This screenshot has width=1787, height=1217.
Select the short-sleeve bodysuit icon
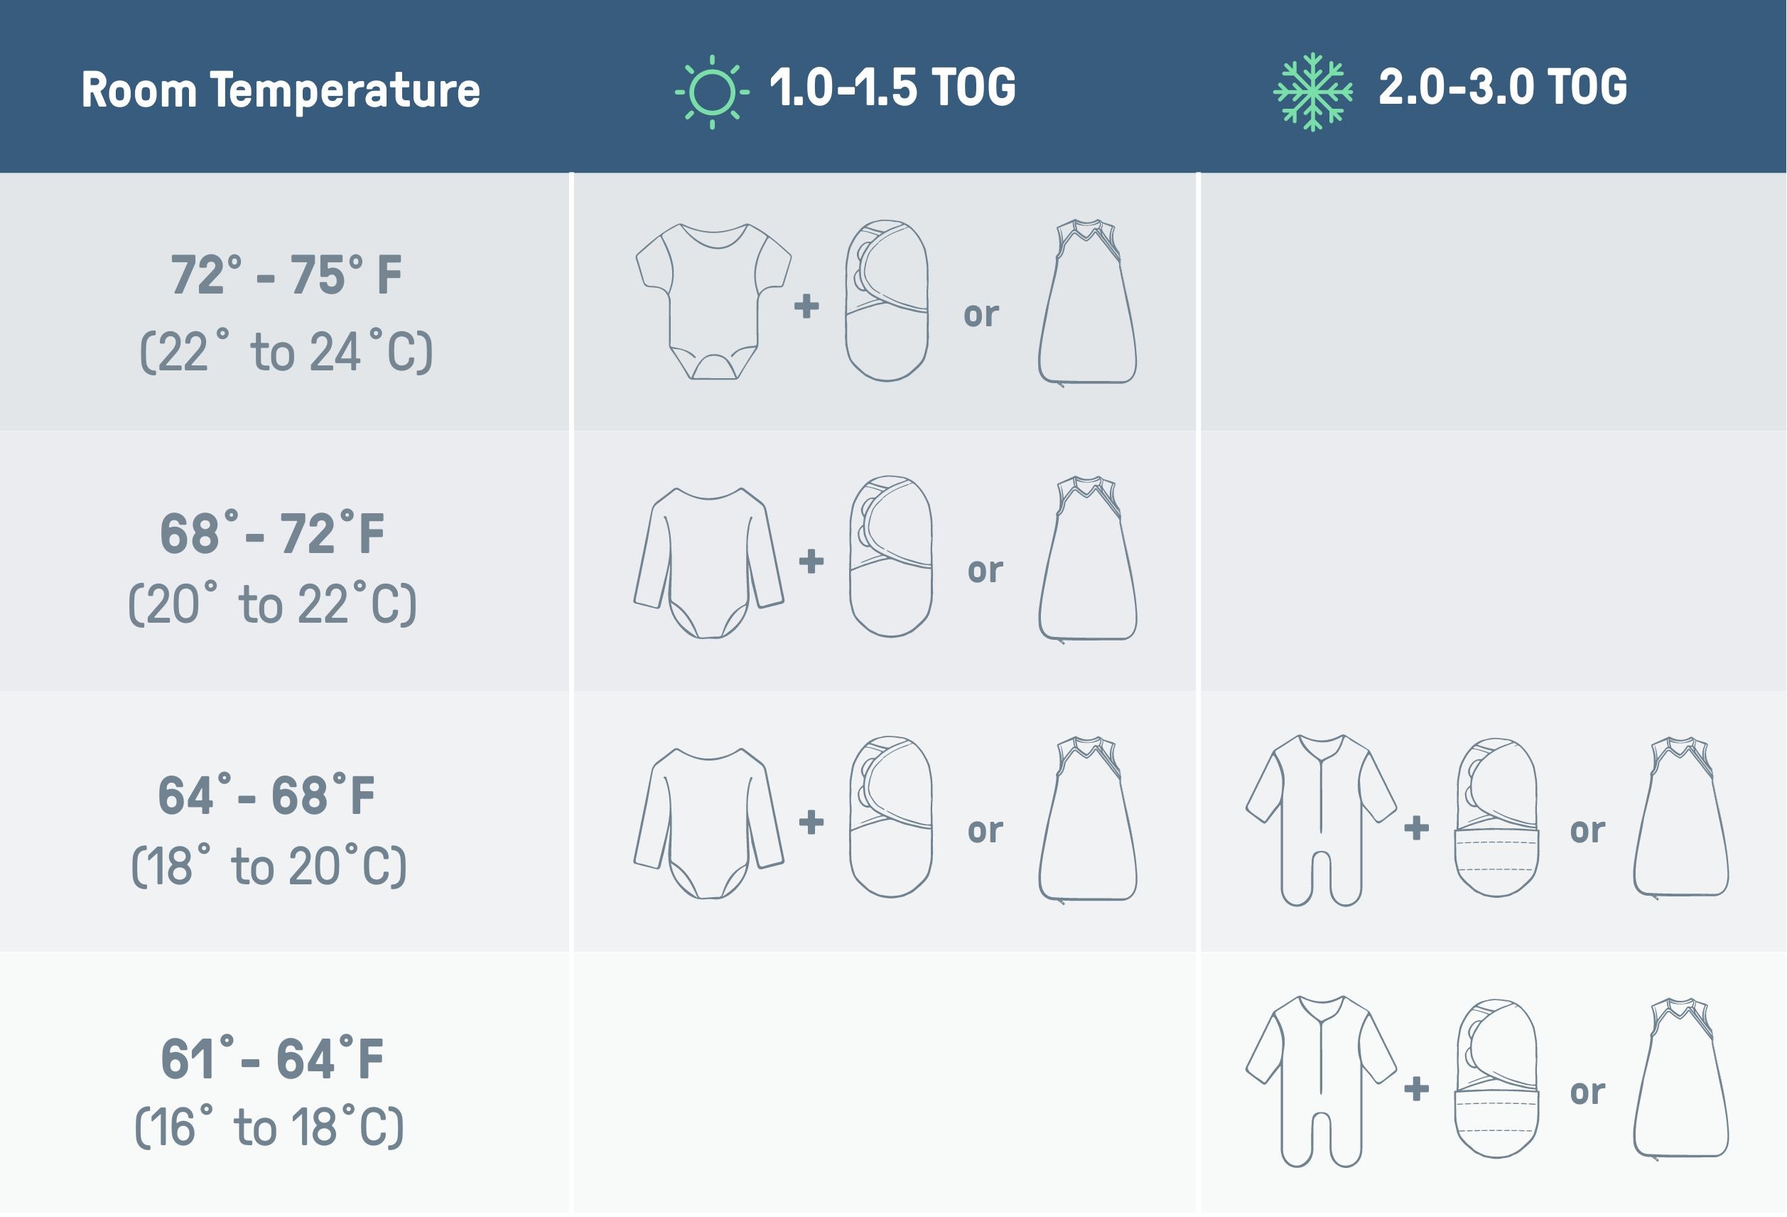tap(713, 301)
